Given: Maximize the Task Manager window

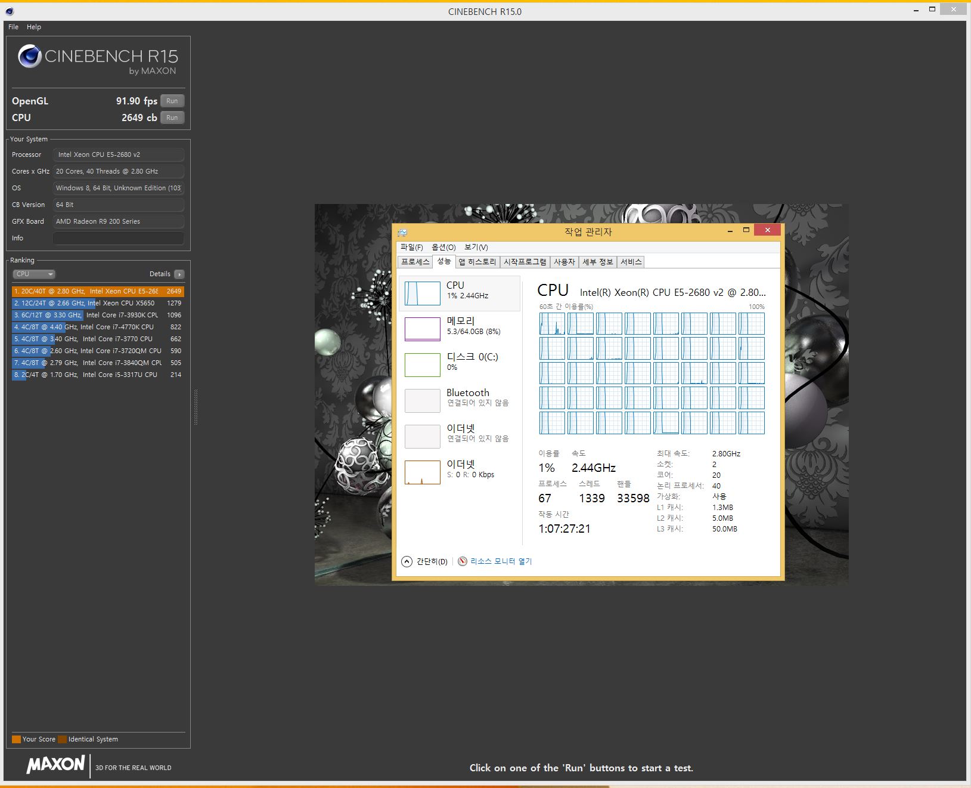Looking at the screenshot, I should (x=746, y=230).
